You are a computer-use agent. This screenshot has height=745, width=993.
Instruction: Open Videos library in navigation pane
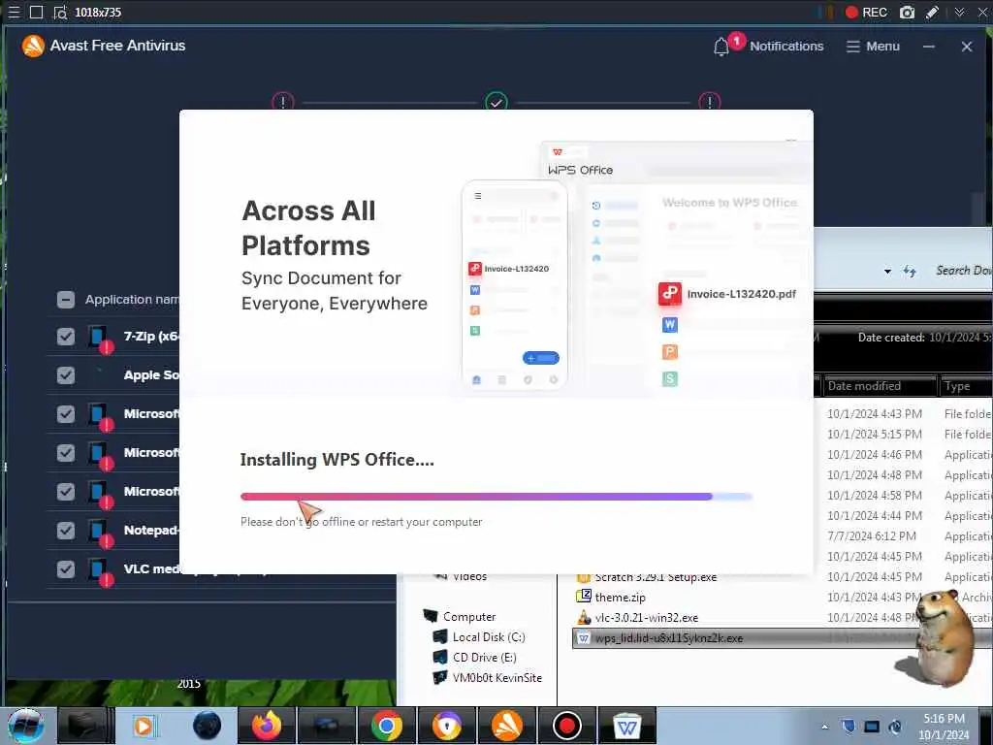click(x=470, y=576)
